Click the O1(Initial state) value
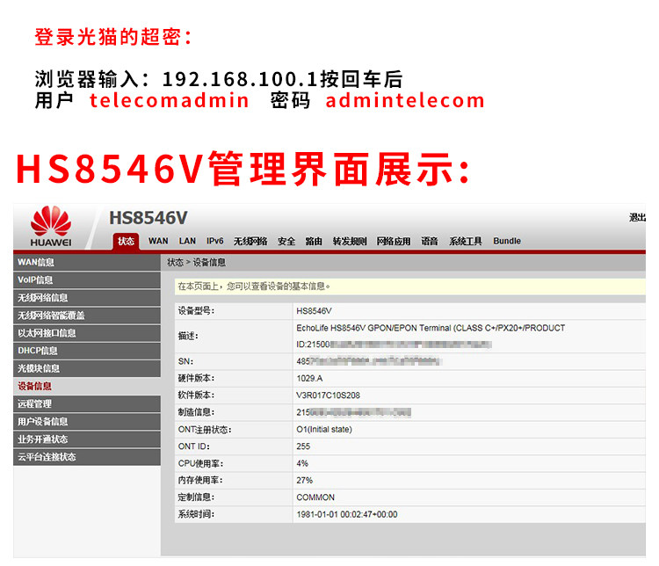Image resolution: width=659 pixels, height=566 pixels. coord(324,430)
